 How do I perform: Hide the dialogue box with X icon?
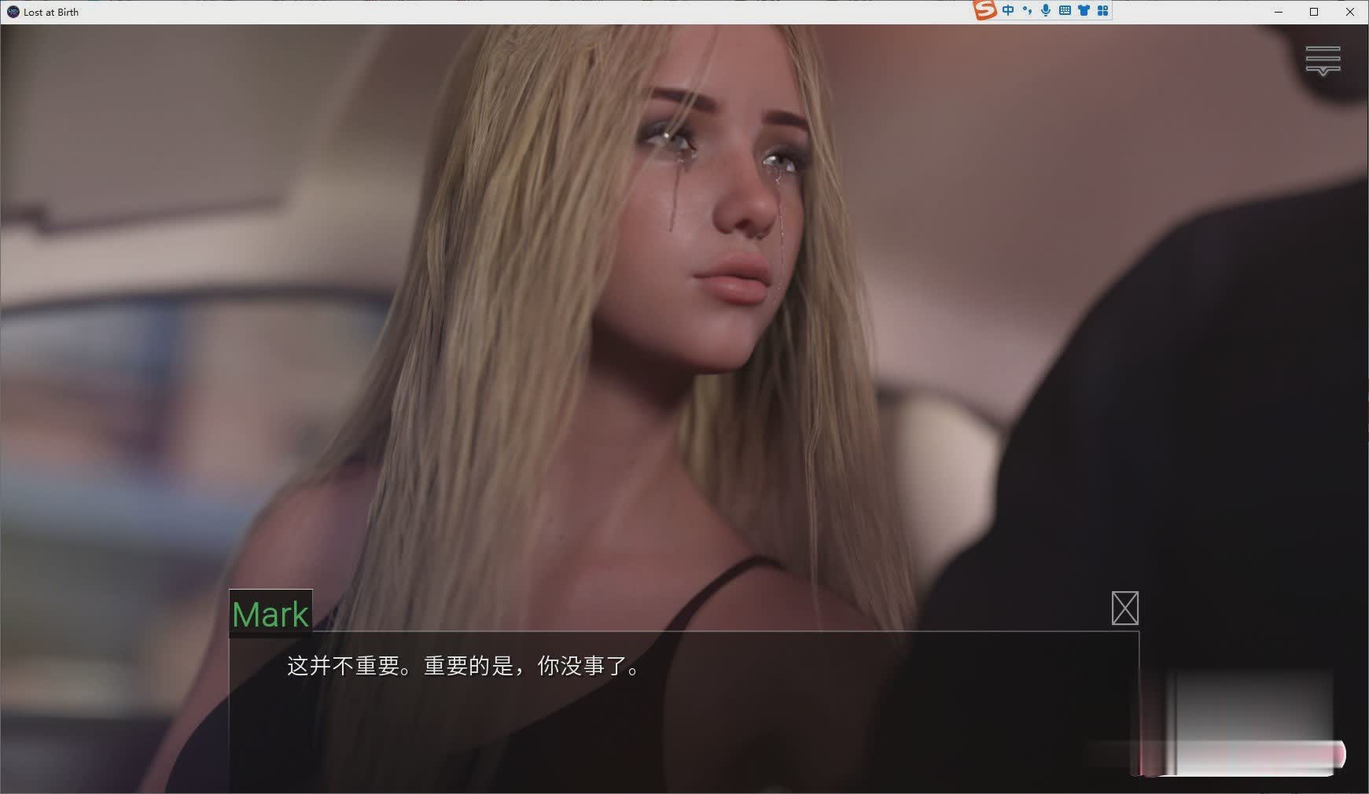(1125, 608)
